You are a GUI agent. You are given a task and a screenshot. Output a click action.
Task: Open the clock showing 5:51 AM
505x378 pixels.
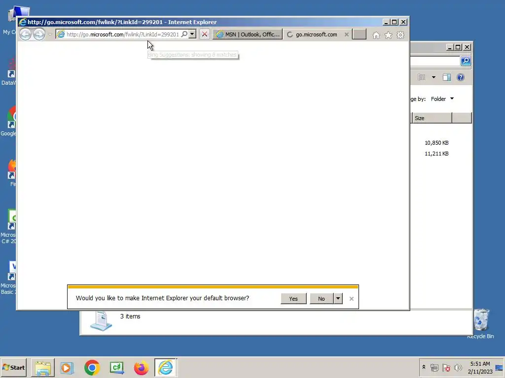pos(480,367)
